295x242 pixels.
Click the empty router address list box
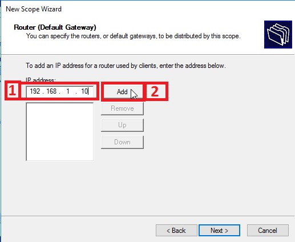[60, 132]
